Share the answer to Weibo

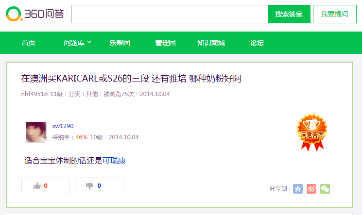click(x=311, y=189)
